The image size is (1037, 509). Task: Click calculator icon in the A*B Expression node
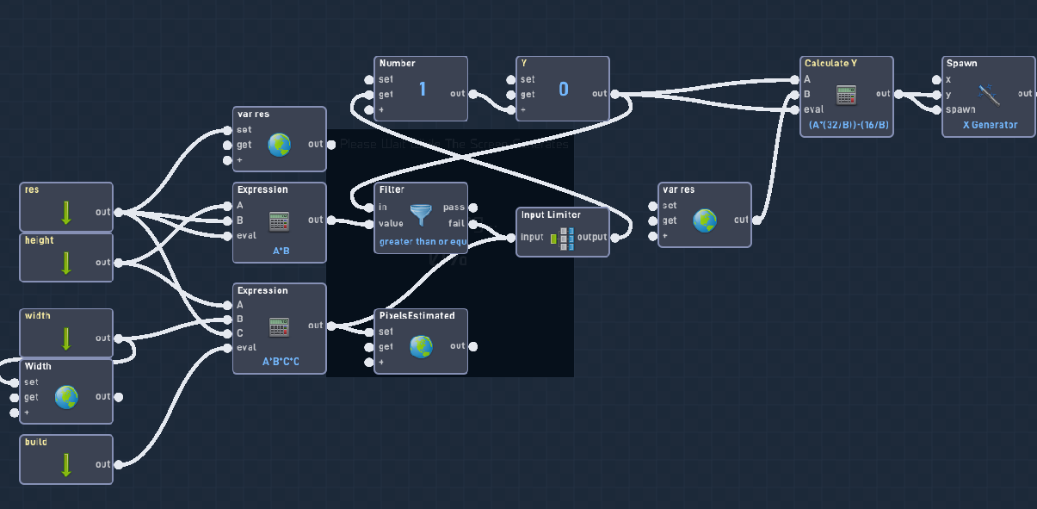(x=279, y=220)
